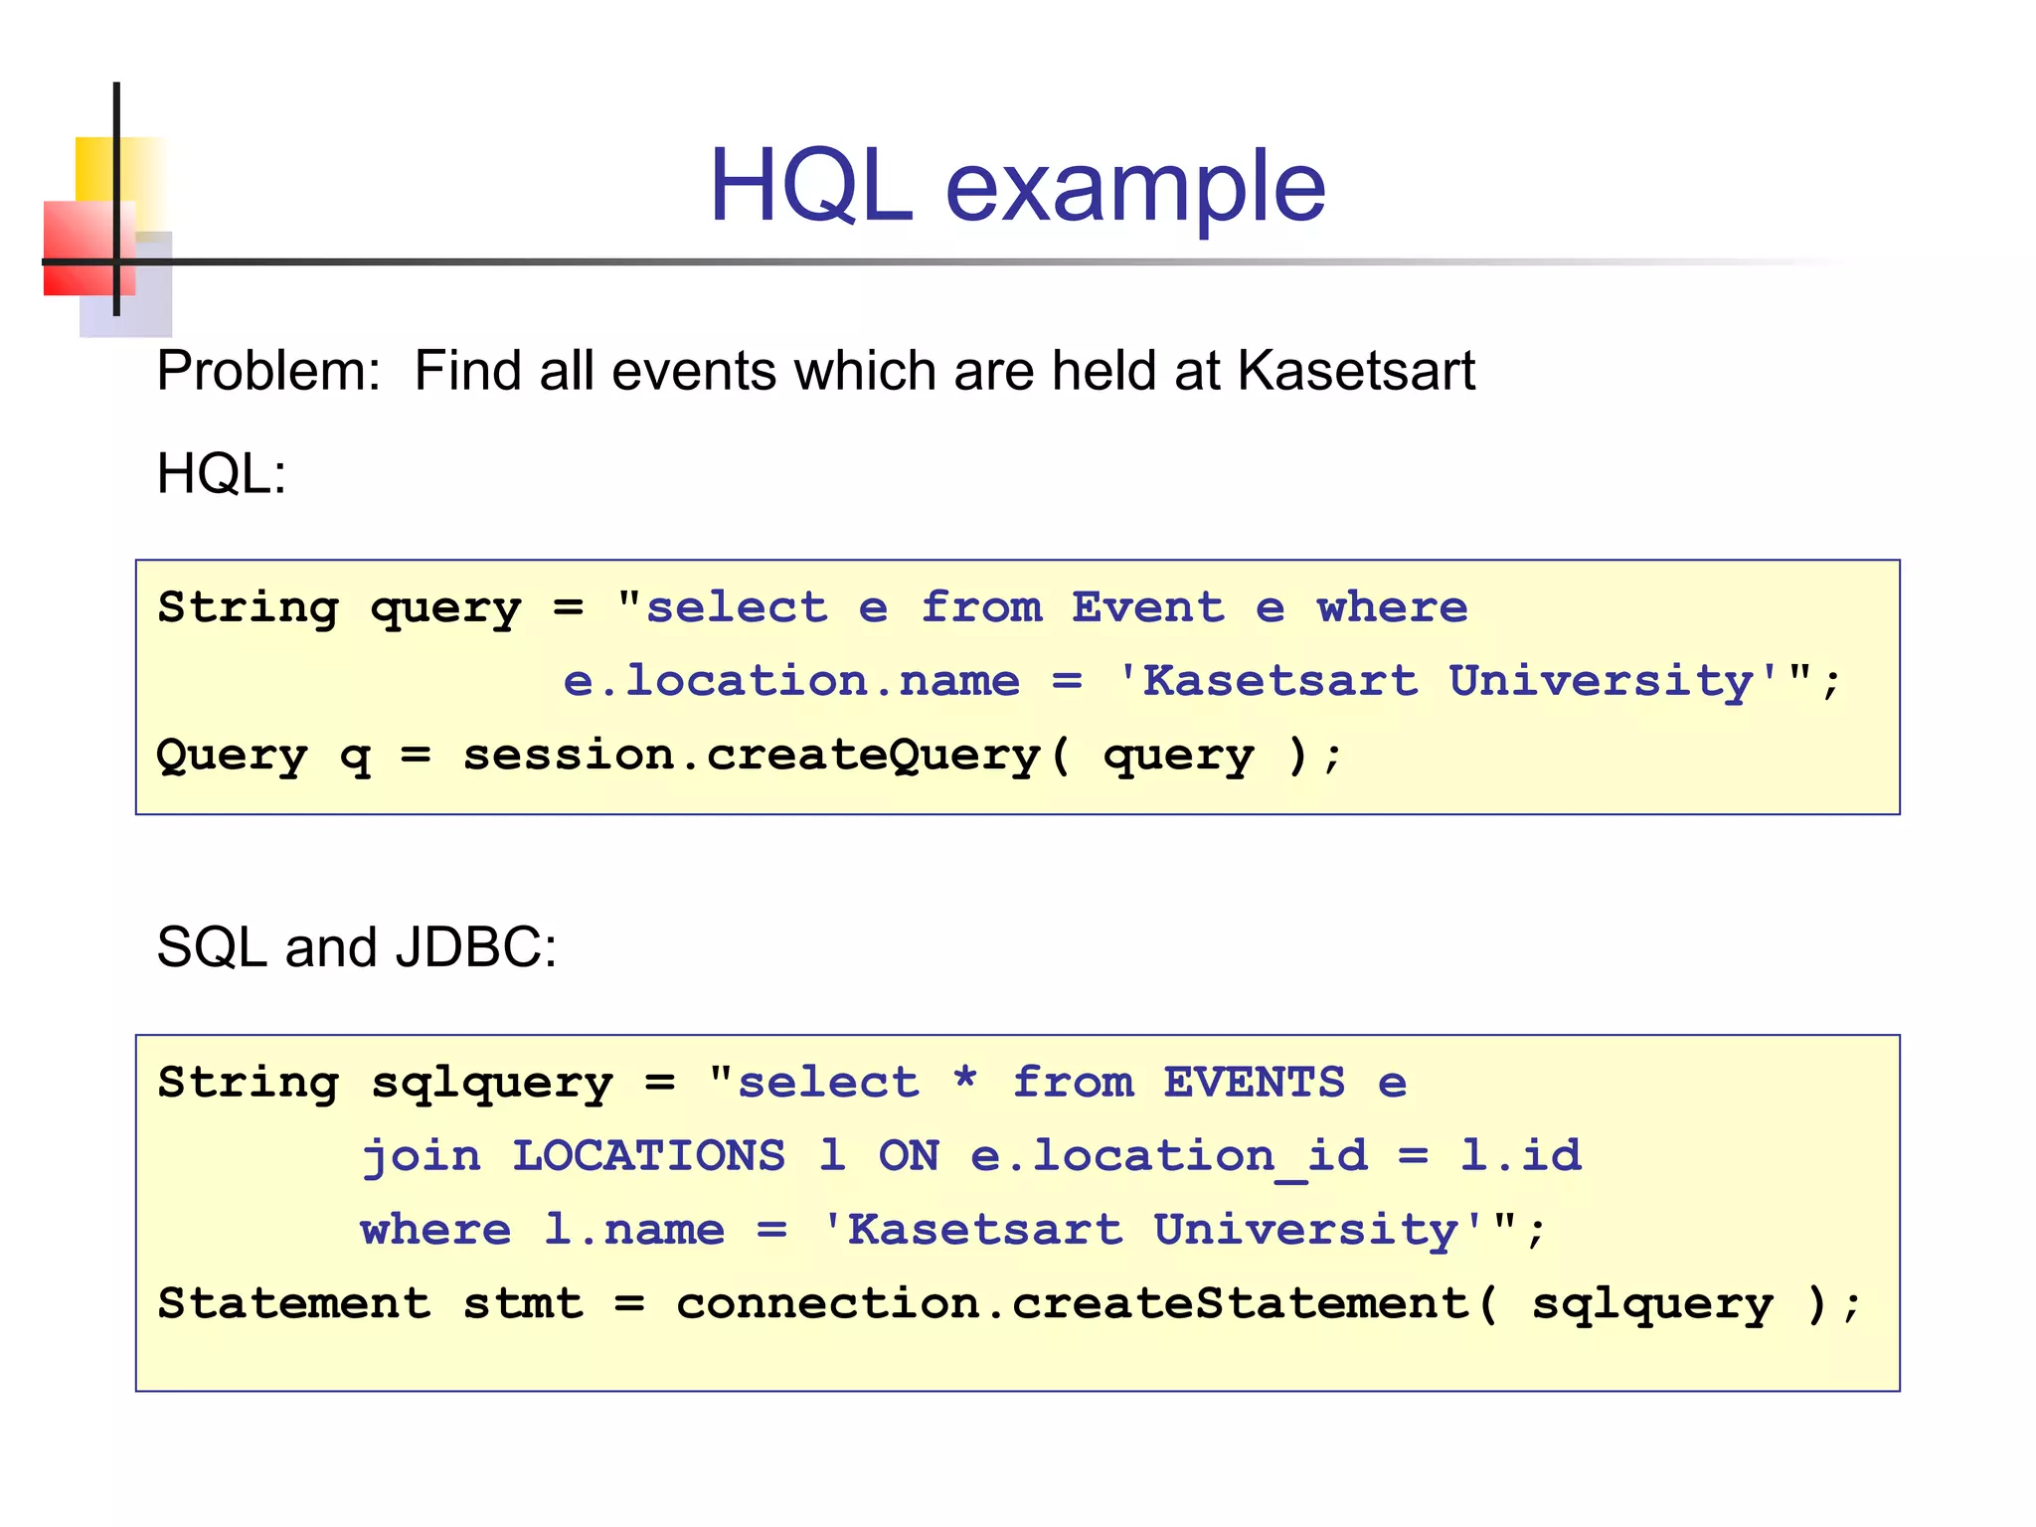This screenshot has height=1527, width=2036.
Task: Click the 'from EVENTS e' code text
Action: click(x=1209, y=1083)
